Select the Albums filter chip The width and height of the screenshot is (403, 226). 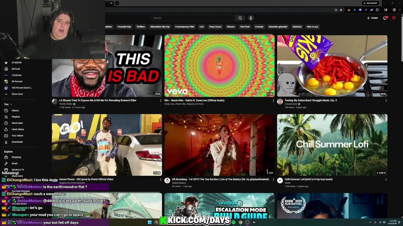point(231,27)
